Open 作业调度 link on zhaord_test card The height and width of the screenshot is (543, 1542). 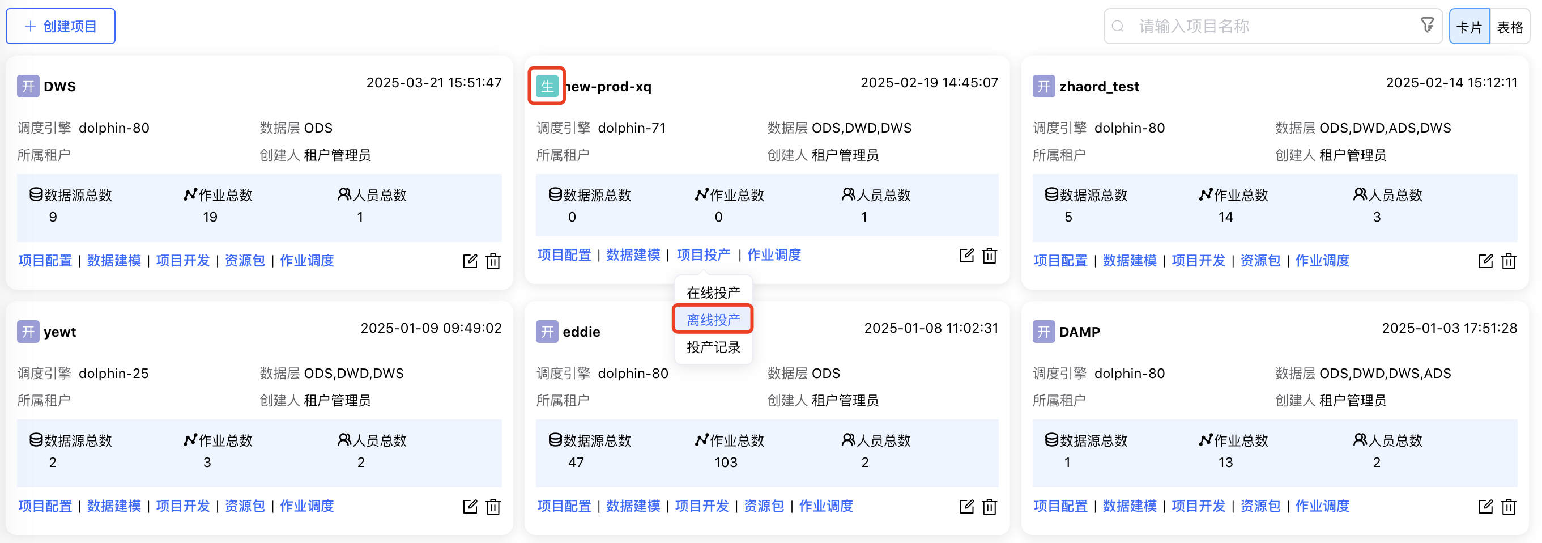point(1322,261)
